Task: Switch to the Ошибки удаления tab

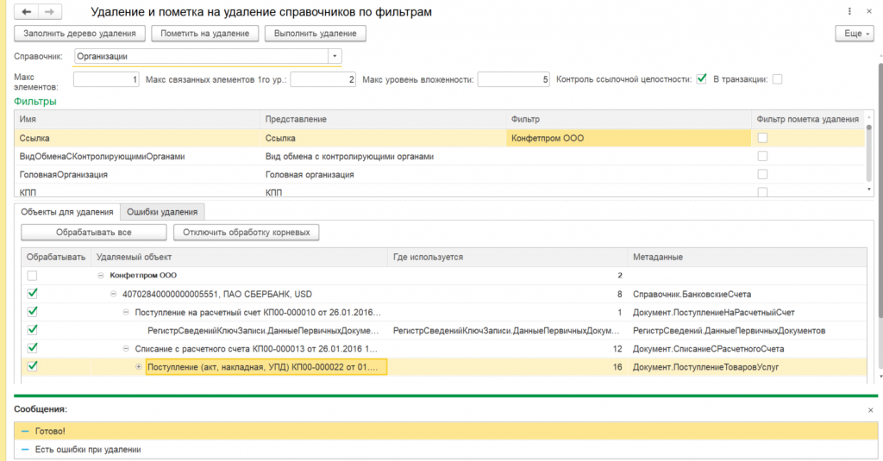Action: point(163,212)
